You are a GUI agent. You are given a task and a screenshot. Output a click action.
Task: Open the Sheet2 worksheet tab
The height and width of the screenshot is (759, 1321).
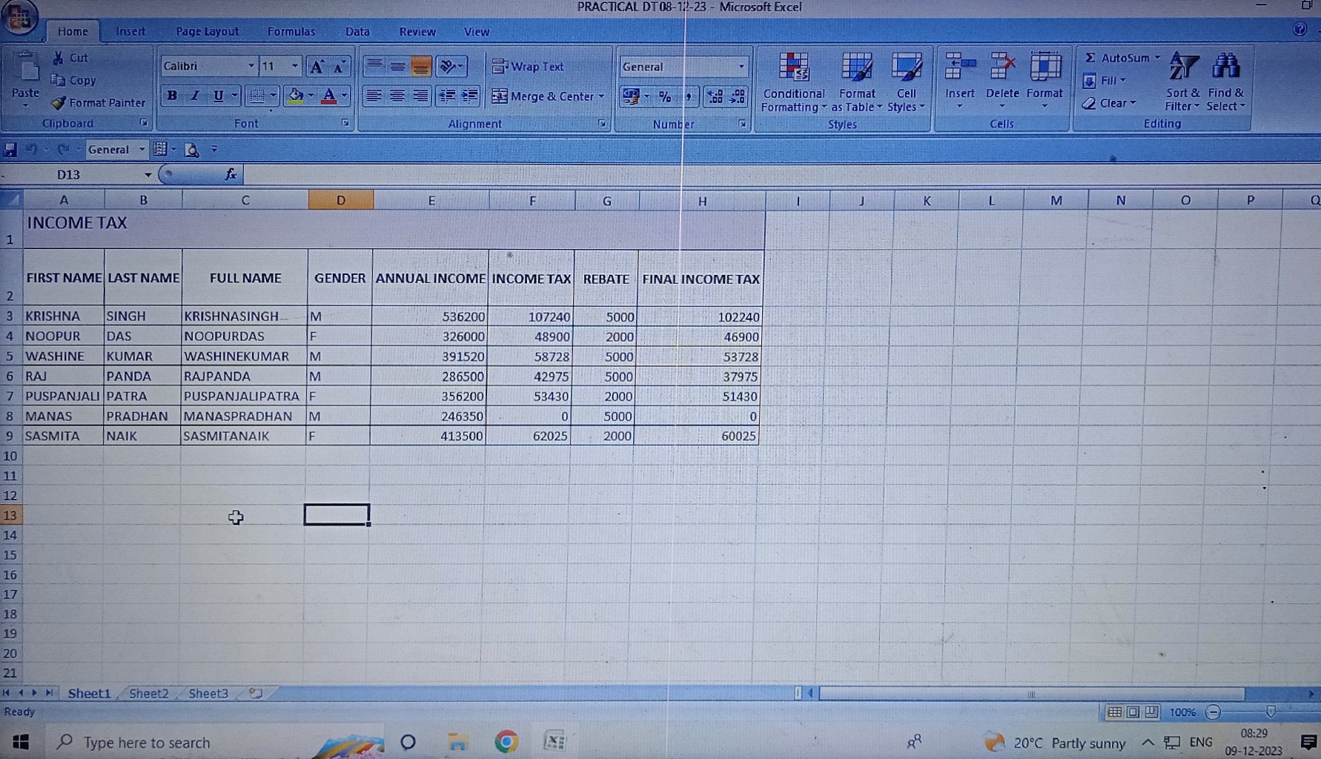(148, 694)
